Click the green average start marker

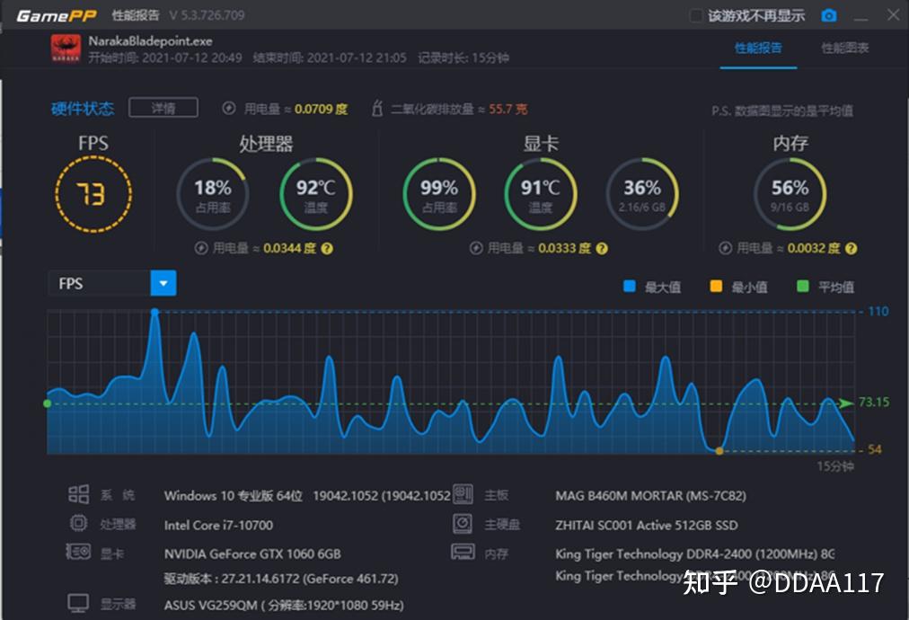[48, 403]
